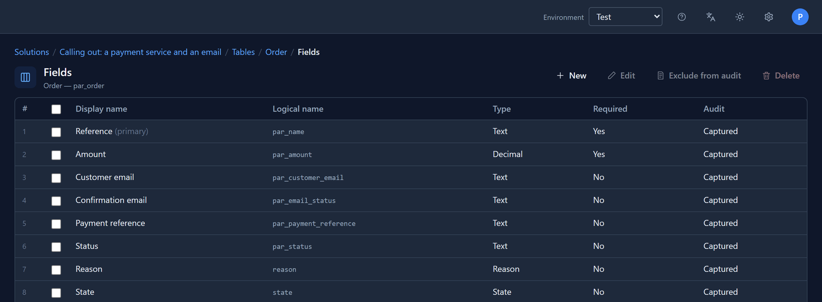
Task: Click logical name par_email_status
Action: [304, 201]
